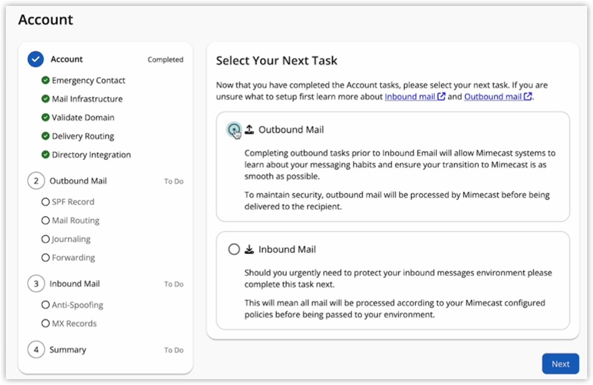This screenshot has height=385, width=593.
Task: Click the Outbound Mail upload arrow icon
Action: pyautogui.click(x=249, y=130)
